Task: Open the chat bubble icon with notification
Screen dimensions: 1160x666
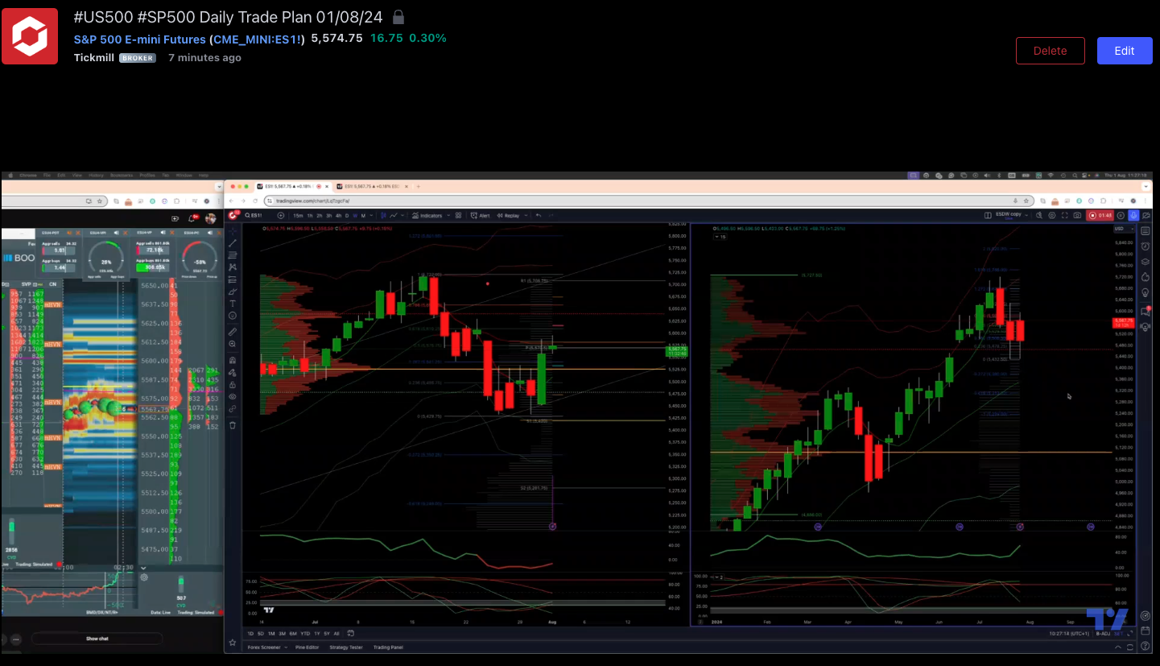Action: tap(1146, 312)
